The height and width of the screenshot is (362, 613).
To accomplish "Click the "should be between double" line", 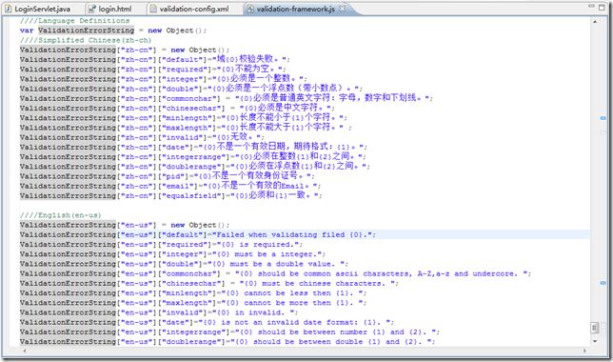I will (x=227, y=342).
